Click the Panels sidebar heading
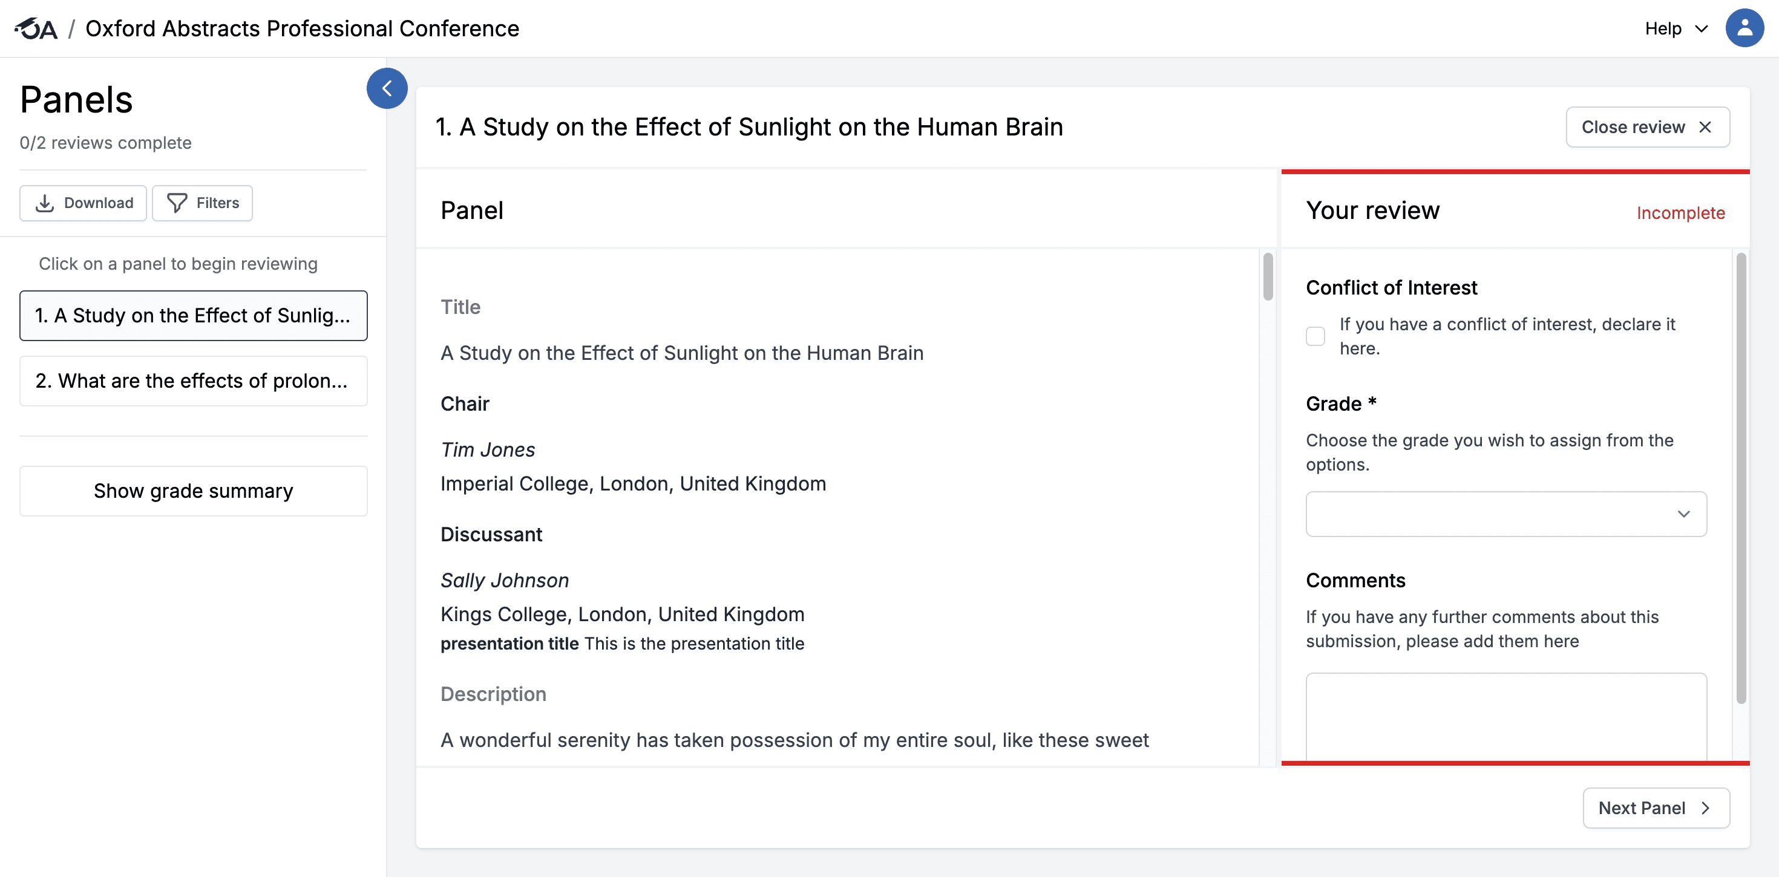 coord(76,99)
